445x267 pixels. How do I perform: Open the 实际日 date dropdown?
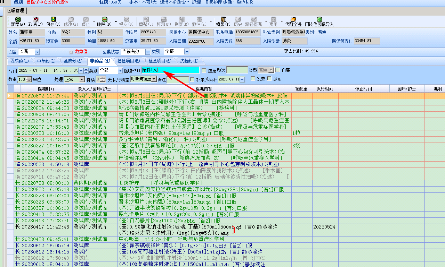(242, 79)
